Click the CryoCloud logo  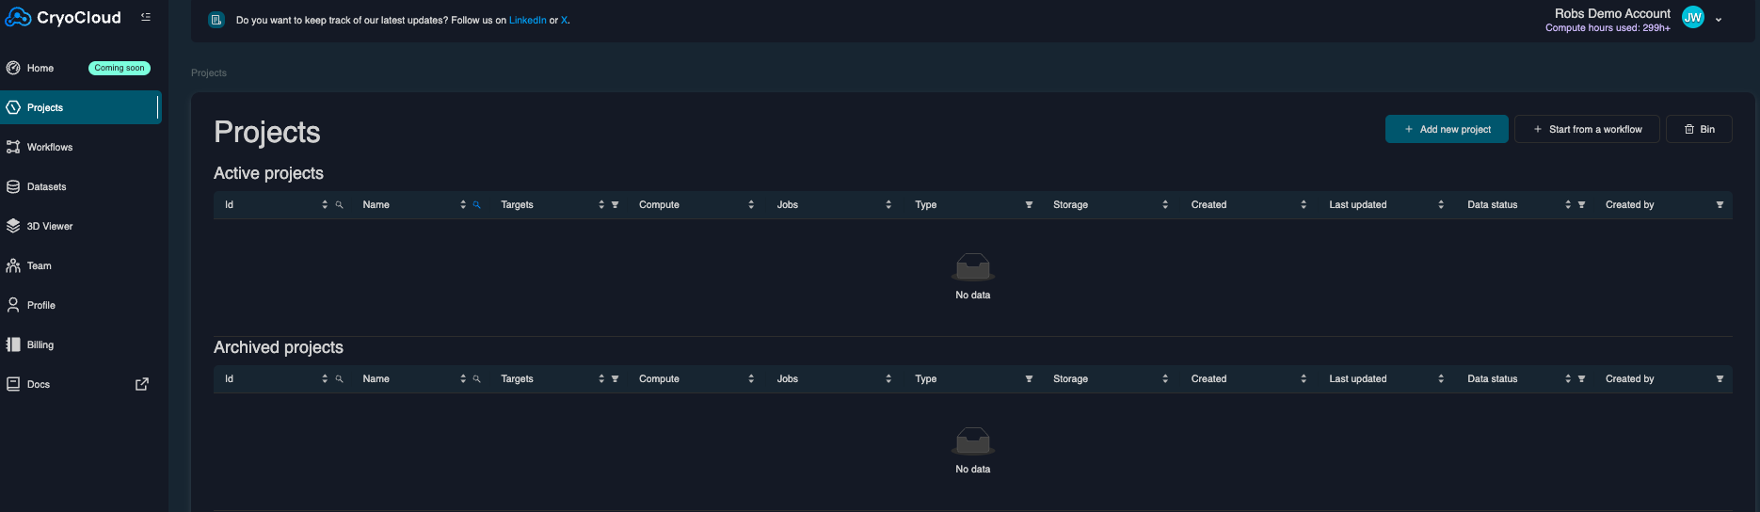[64, 18]
